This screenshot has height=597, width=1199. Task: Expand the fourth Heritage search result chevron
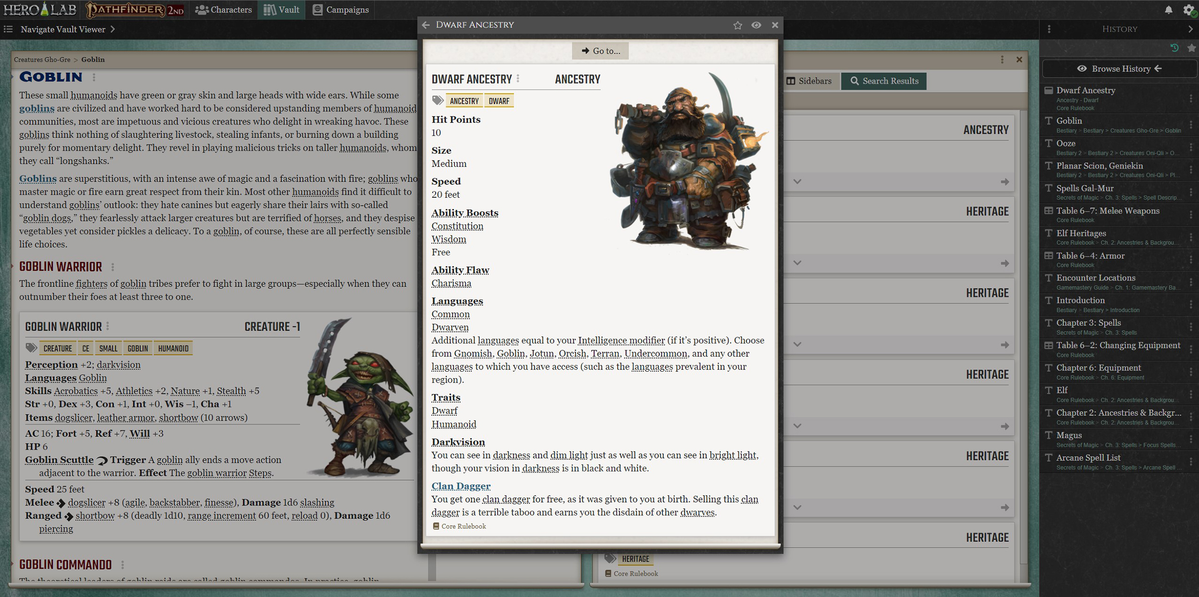[x=797, y=507]
